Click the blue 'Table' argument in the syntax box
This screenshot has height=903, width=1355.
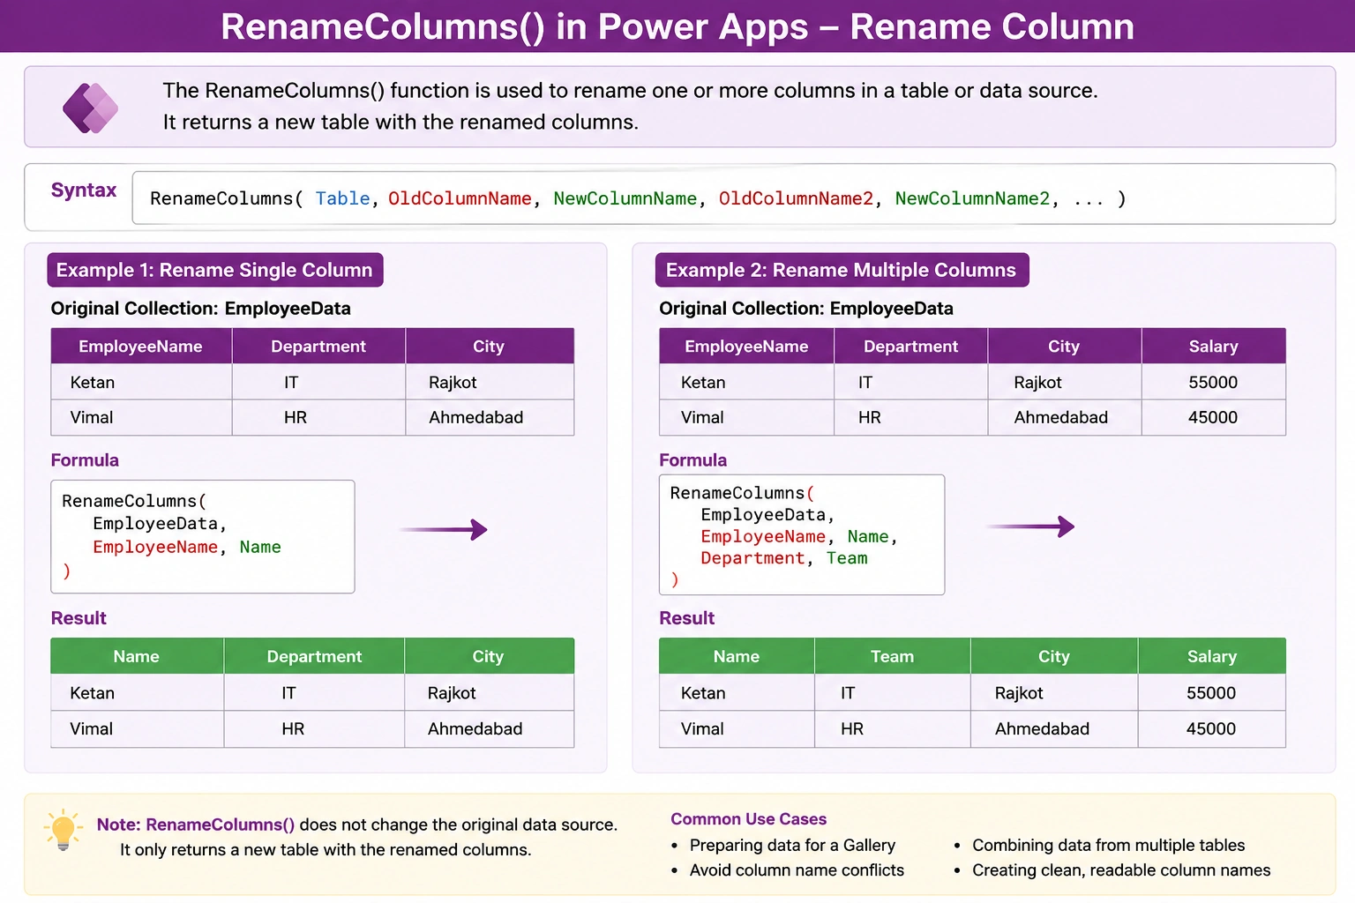[342, 198]
